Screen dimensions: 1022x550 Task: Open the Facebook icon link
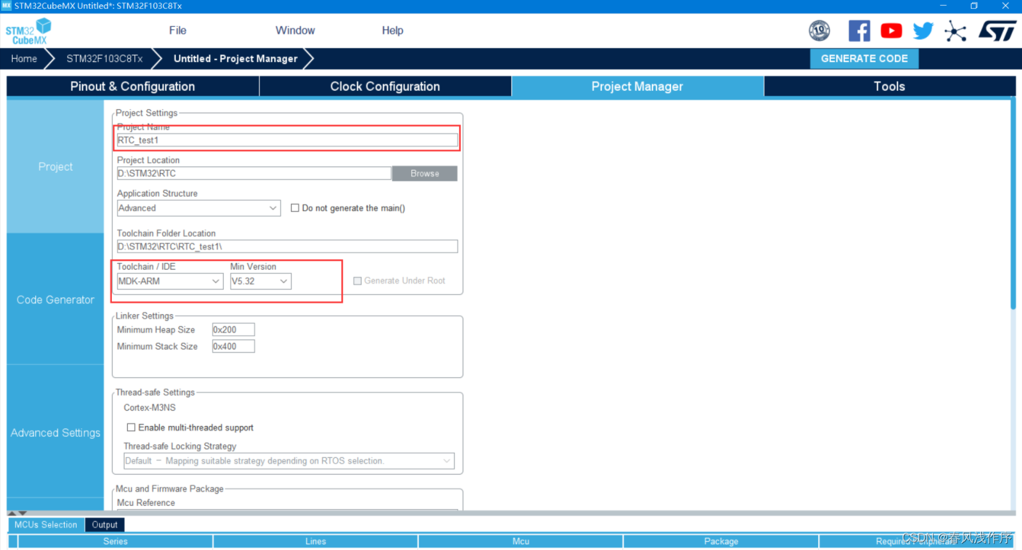pos(859,31)
